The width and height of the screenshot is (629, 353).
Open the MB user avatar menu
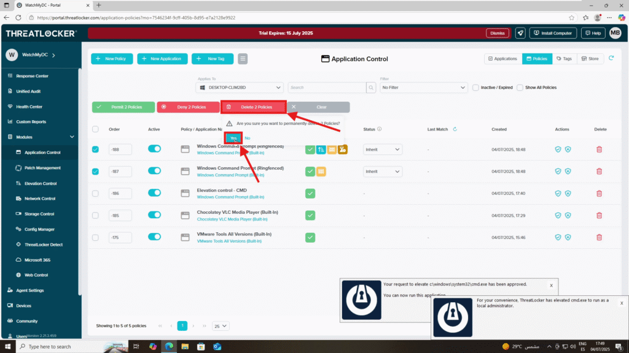(615, 33)
